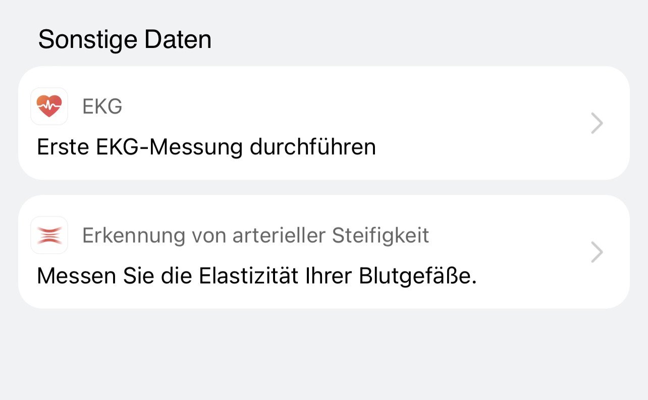648x400 pixels.
Task: Click the word "Steifigkeit" in the card title
Action: pyautogui.click(x=381, y=235)
